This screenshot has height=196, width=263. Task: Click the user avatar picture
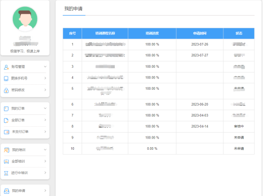tap(25, 19)
